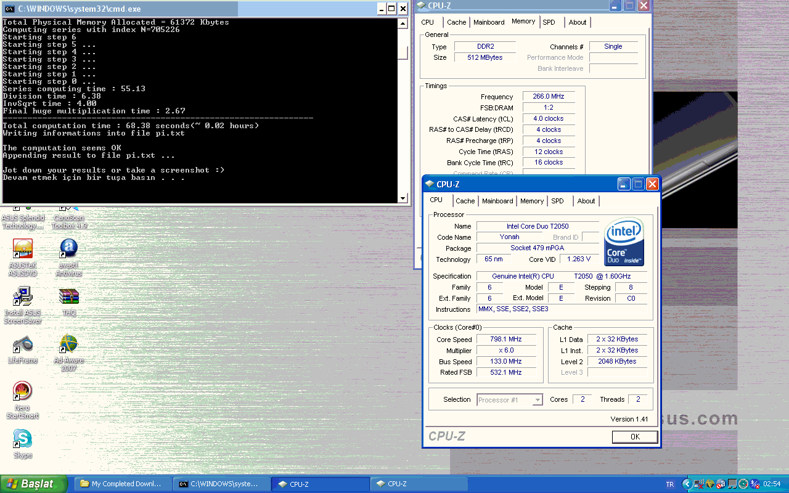The height and width of the screenshot is (493, 789).
Task: Click the cmd.exe title bar system icon
Action: [x=9, y=9]
